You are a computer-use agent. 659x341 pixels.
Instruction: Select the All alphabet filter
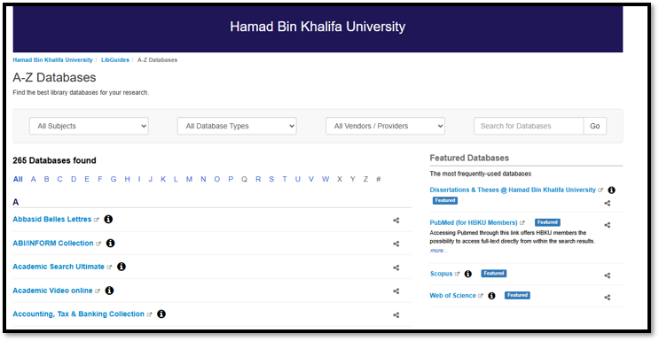[x=18, y=179]
